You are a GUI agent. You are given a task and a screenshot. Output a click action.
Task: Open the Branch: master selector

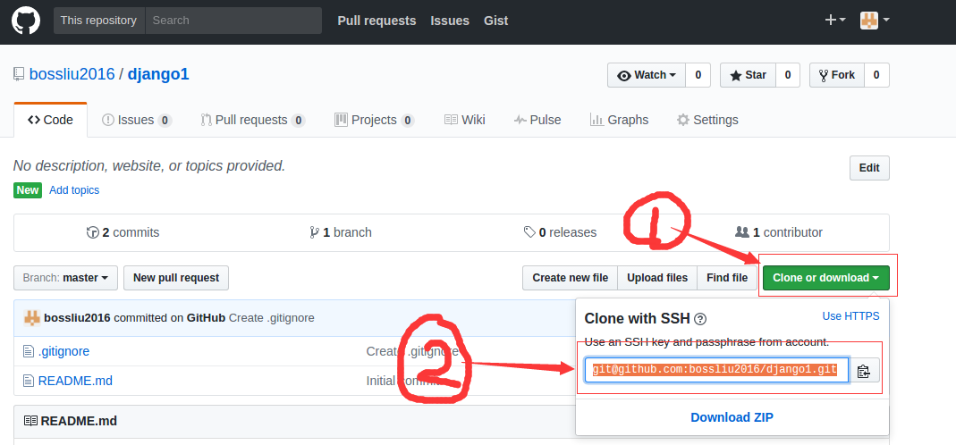(x=66, y=278)
